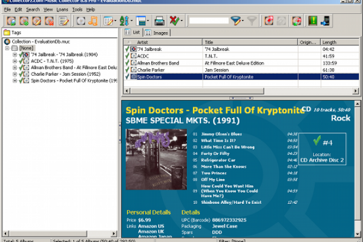Image resolution: width=363 pixels, height=242 pixels.
Task: Click the red loan album disc icon
Action: 269,21
